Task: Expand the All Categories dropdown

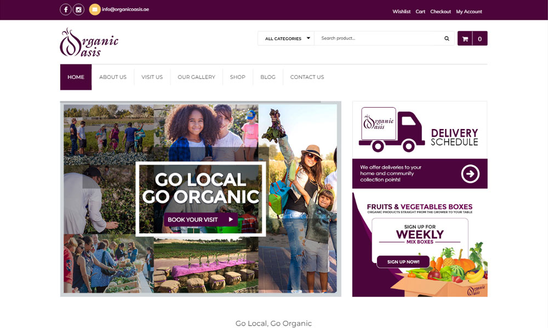Action: (x=286, y=38)
